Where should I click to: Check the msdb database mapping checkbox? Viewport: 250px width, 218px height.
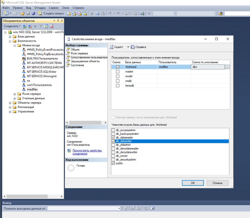click(118, 81)
